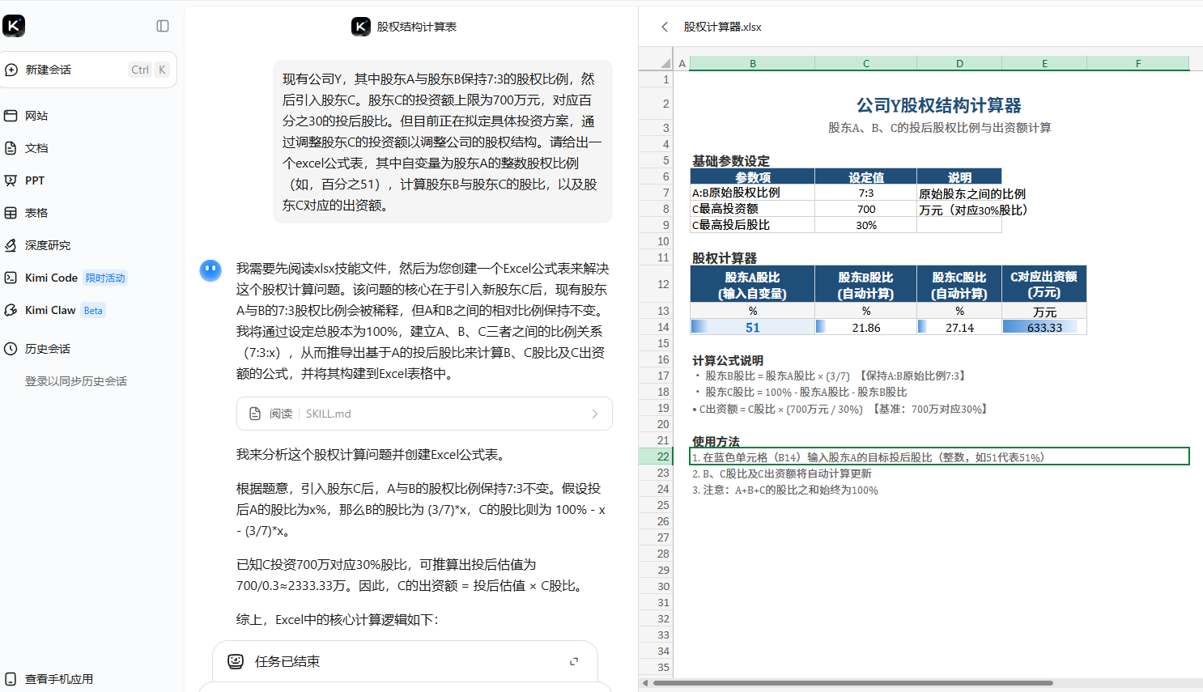Collapse the sidebar with panel toggle icon
The width and height of the screenshot is (1203, 692).
point(163,26)
